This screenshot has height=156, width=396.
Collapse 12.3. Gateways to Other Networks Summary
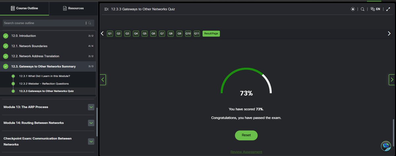coord(48,66)
